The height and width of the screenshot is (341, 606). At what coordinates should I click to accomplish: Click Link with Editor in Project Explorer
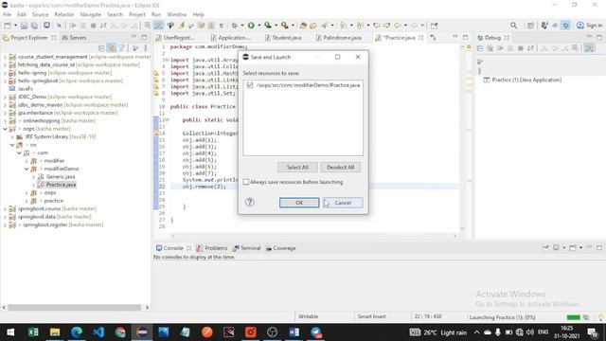[112, 48]
